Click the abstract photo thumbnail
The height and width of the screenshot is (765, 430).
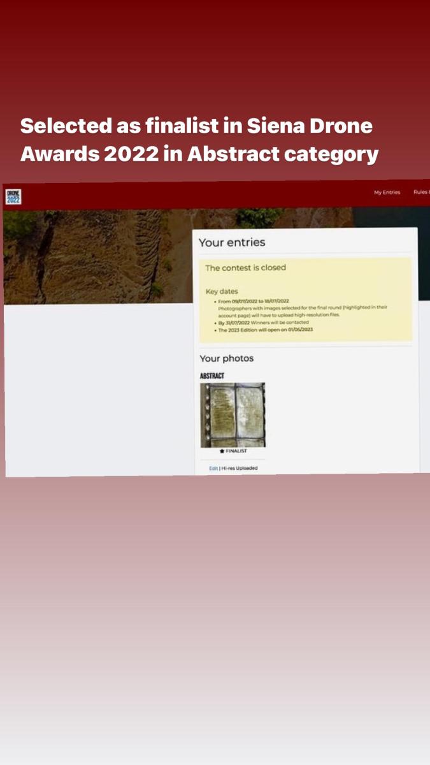[x=233, y=415]
